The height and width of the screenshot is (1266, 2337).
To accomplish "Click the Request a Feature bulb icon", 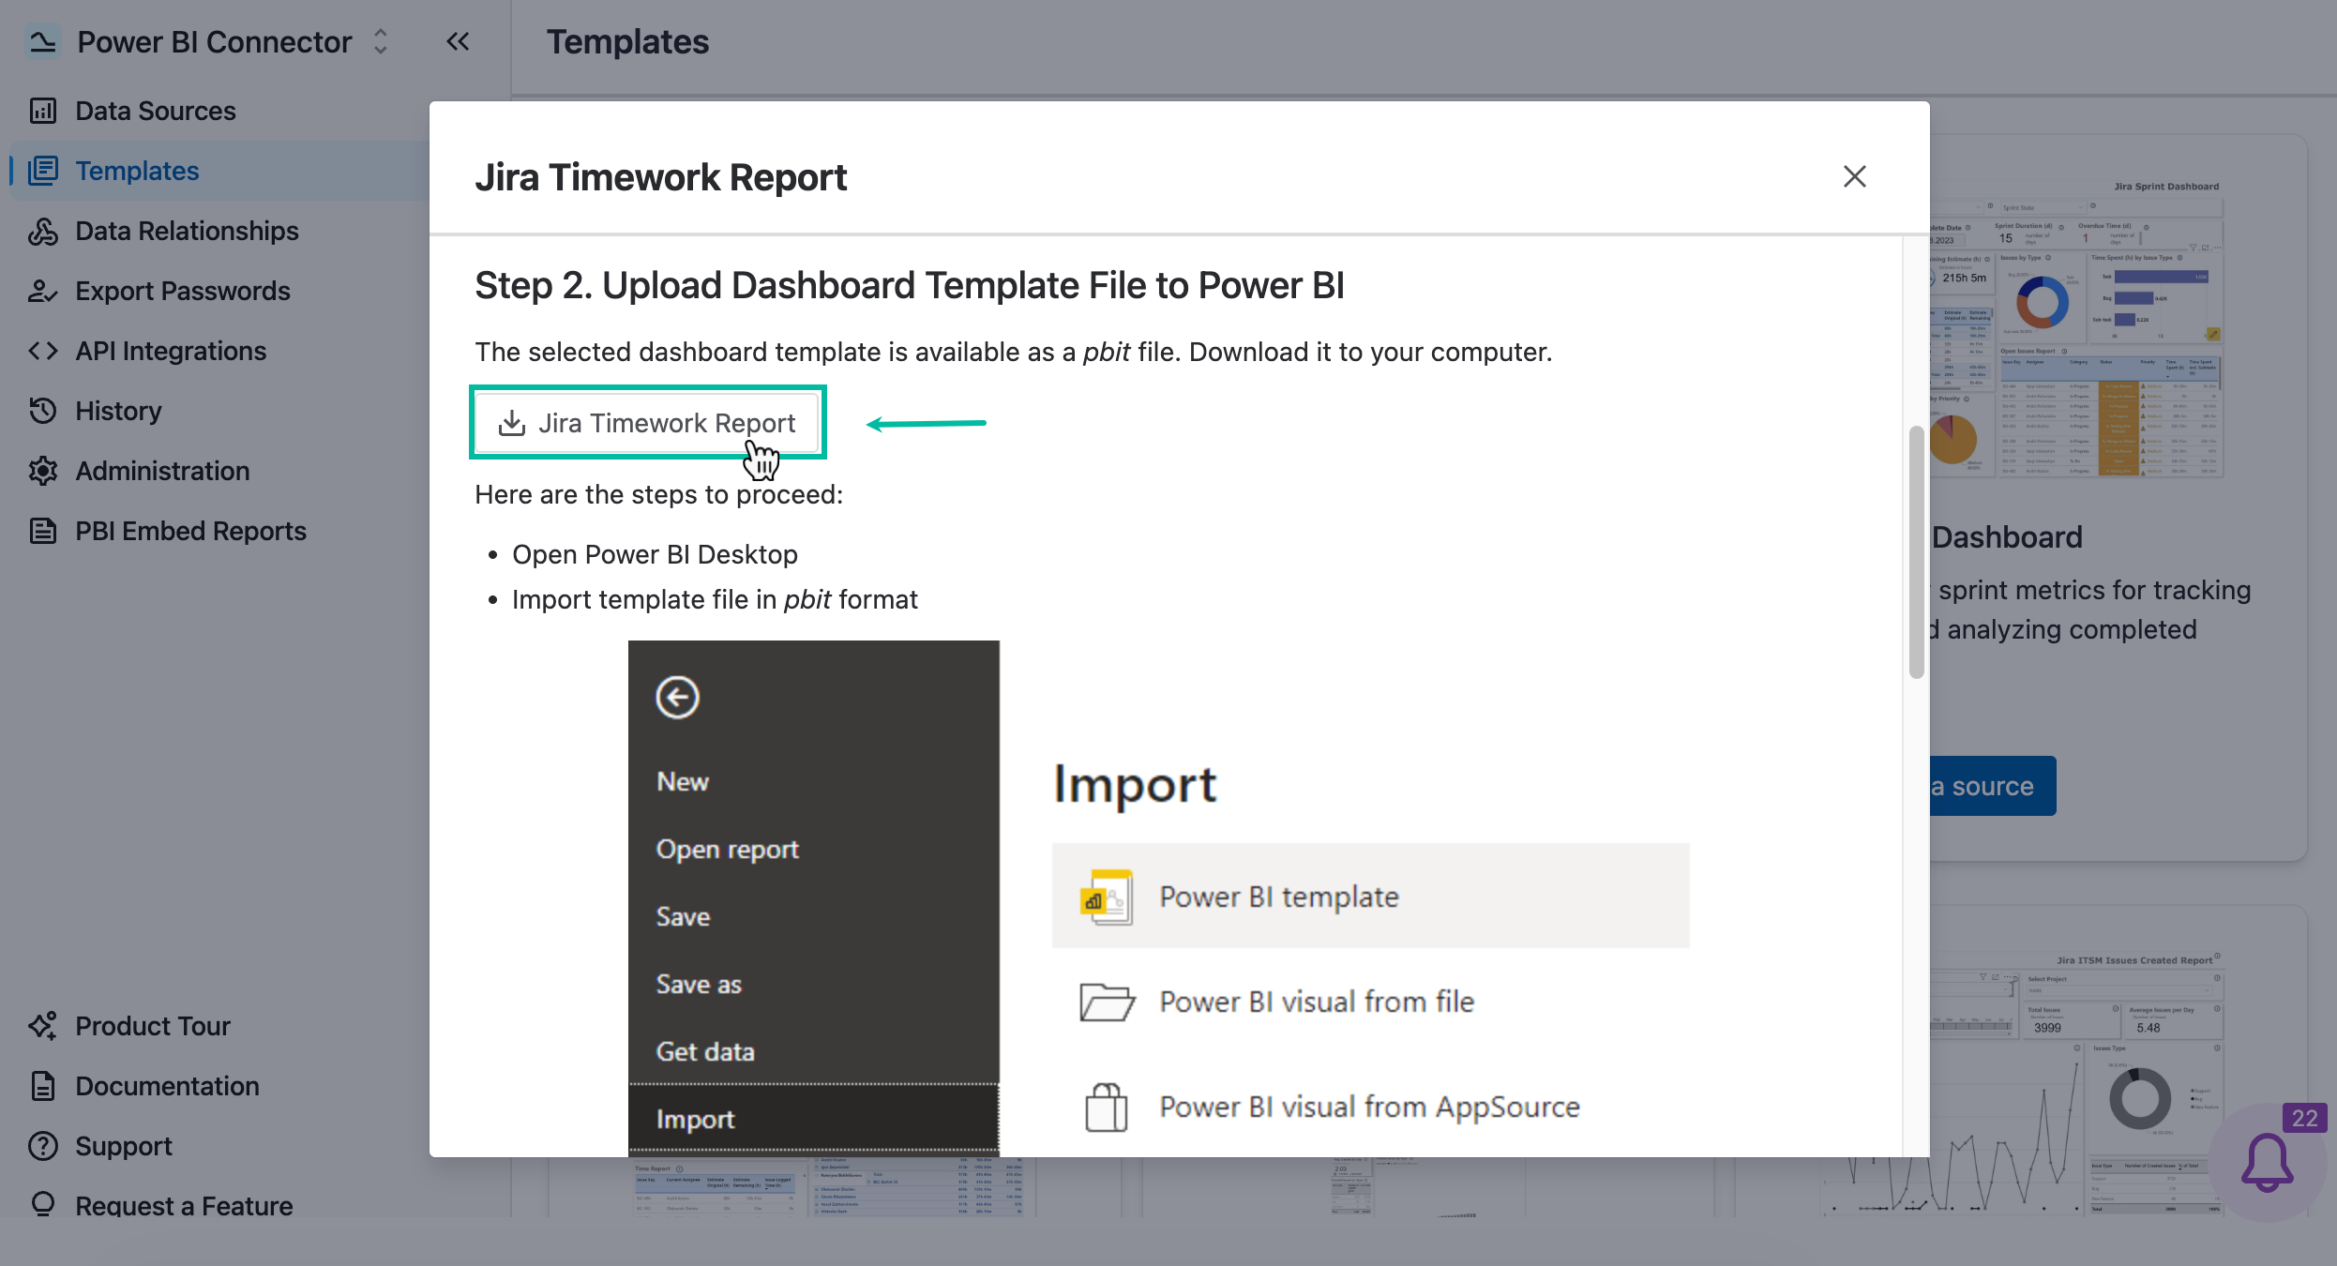I will click(43, 1204).
